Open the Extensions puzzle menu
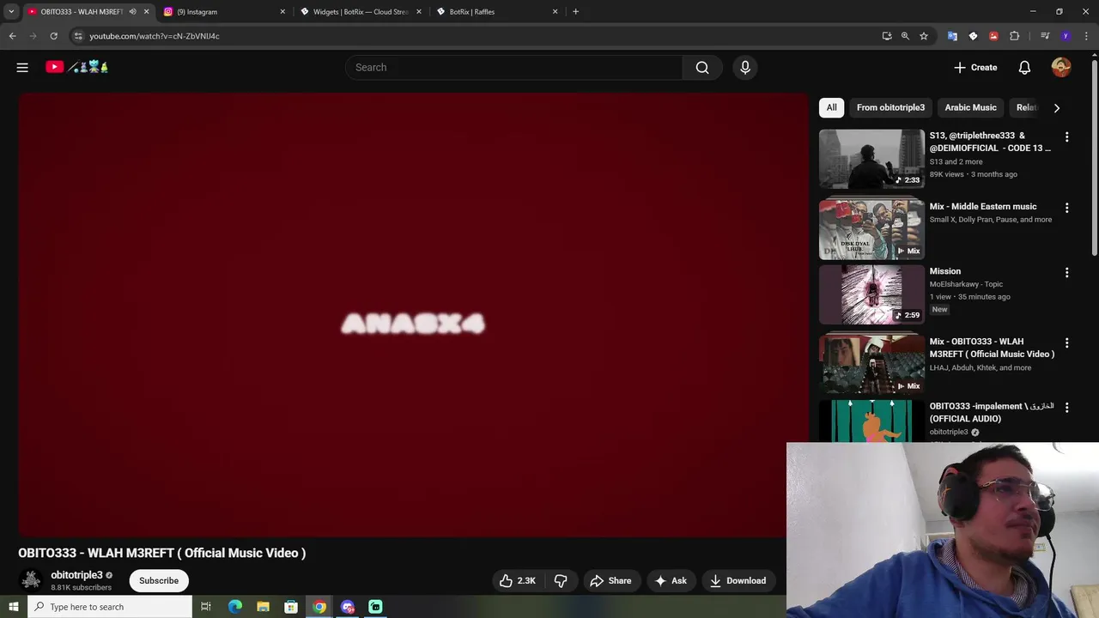Image resolution: width=1099 pixels, height=618 pixels. pos(1014,36)
